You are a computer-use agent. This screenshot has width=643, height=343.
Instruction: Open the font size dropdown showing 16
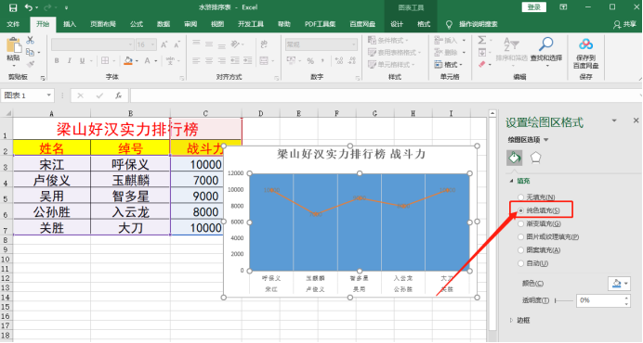point(152,44)
